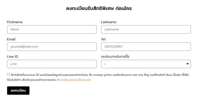The height and width of the screenshot is (102, 198).
Task: Open the ศึกษานโยบายความเป็นส่วนตัว privacy policy link
Action: click(74, 80)
